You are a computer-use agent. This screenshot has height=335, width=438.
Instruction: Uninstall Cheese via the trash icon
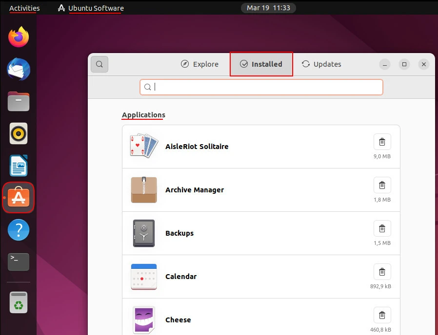tap(382, 315)
